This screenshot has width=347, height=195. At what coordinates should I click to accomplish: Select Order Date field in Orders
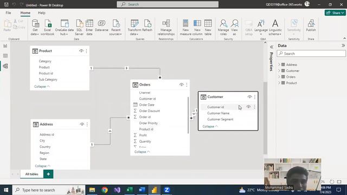point(147,105)
